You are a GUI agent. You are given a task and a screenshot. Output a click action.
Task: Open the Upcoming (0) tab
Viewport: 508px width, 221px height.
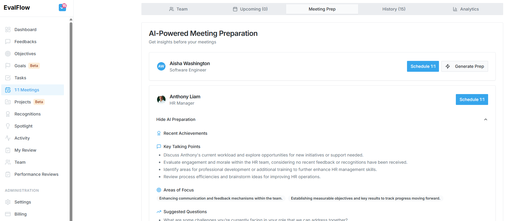pos(250,9)
